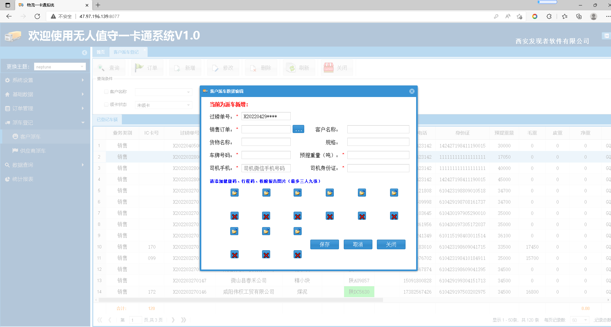Close the dialog with the X icon

click(412, 91)
